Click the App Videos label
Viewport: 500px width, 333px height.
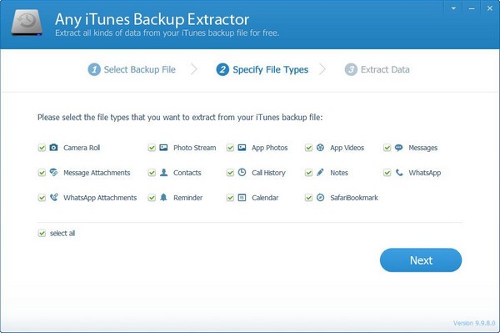(x=347, y=148)
